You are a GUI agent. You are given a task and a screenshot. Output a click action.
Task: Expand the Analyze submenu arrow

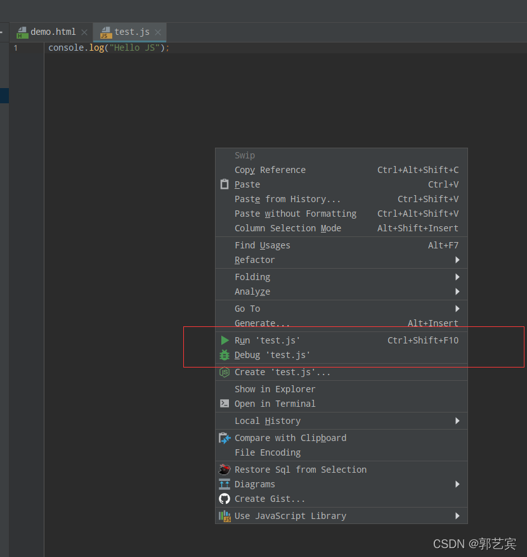pyautogui.click(x=457, y=291)
